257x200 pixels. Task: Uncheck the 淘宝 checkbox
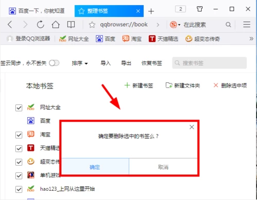click(19, 135)
